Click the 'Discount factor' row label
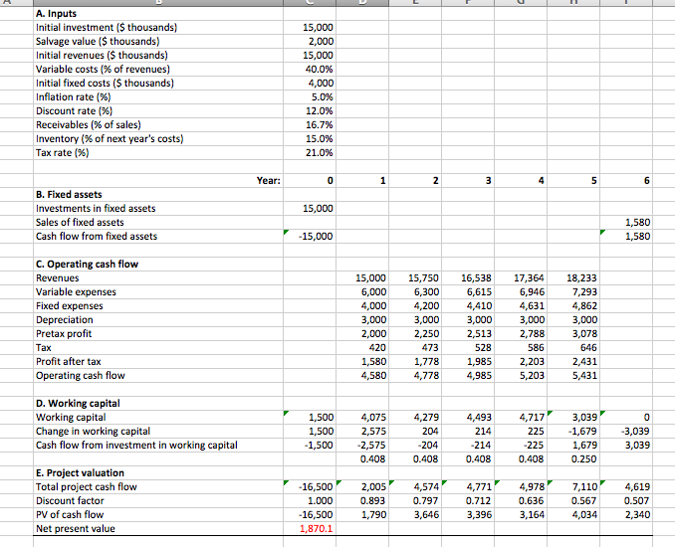The width and height of the screenshot is (675, 547). click(x=70, y=500)
